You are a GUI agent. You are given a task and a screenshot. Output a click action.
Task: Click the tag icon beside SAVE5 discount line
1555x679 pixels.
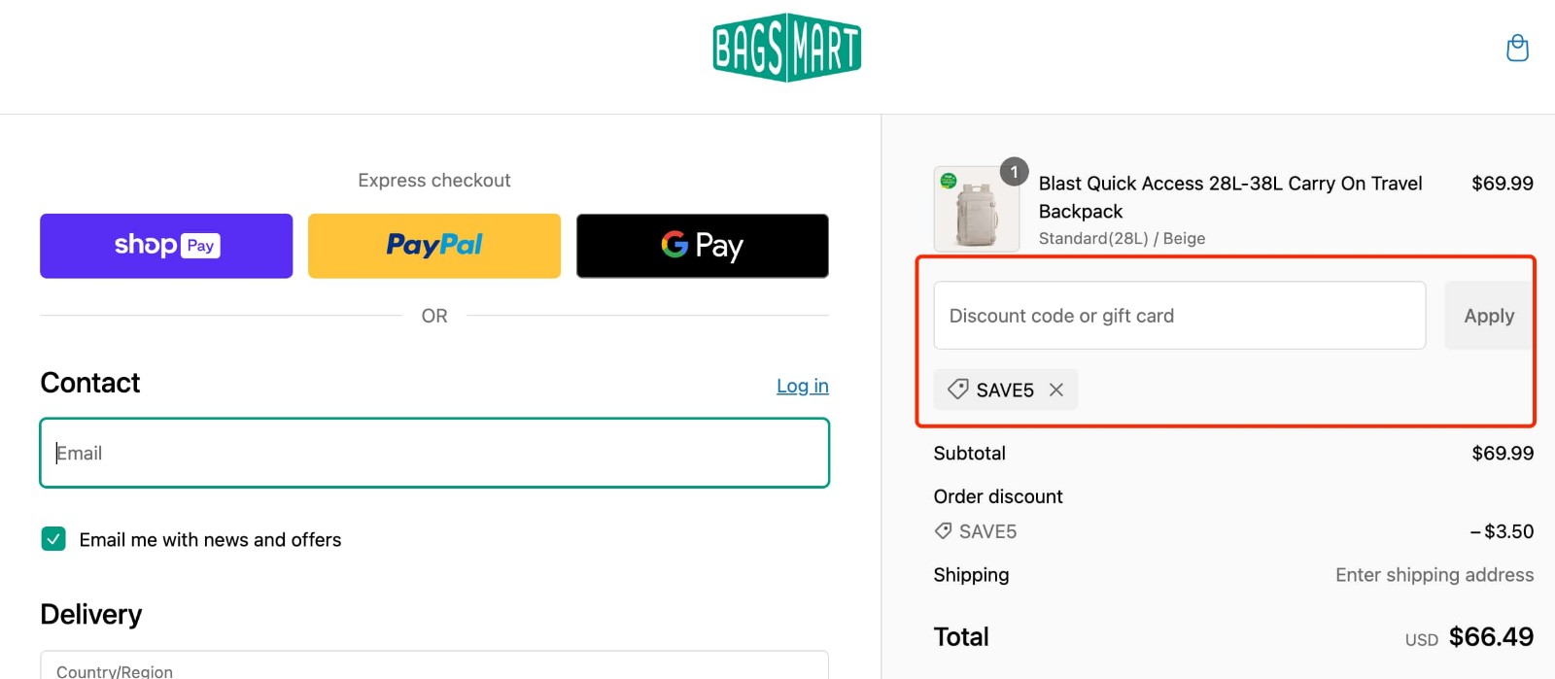(942, 531)
